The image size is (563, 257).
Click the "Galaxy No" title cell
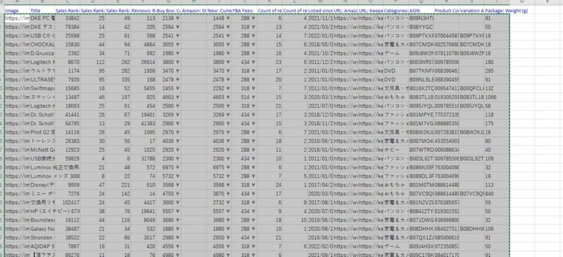42,228
